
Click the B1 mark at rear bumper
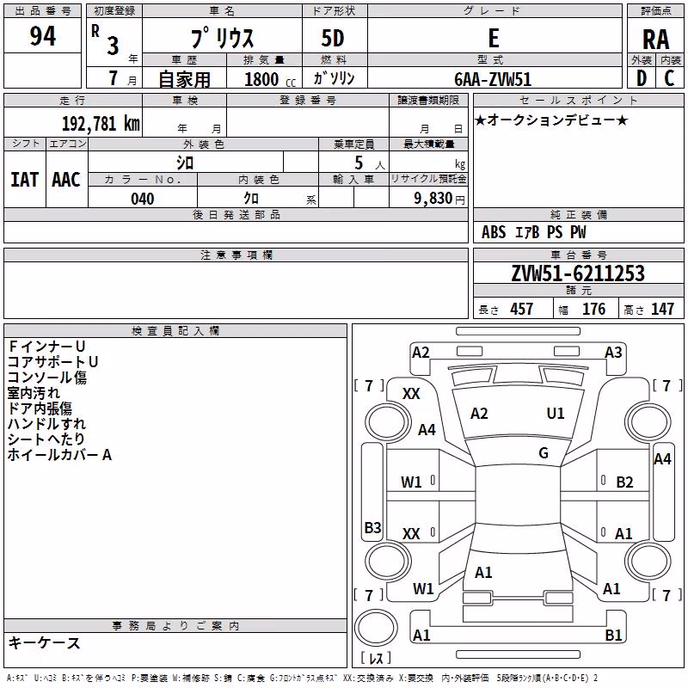pyautogui.click(x=613, y=635)
